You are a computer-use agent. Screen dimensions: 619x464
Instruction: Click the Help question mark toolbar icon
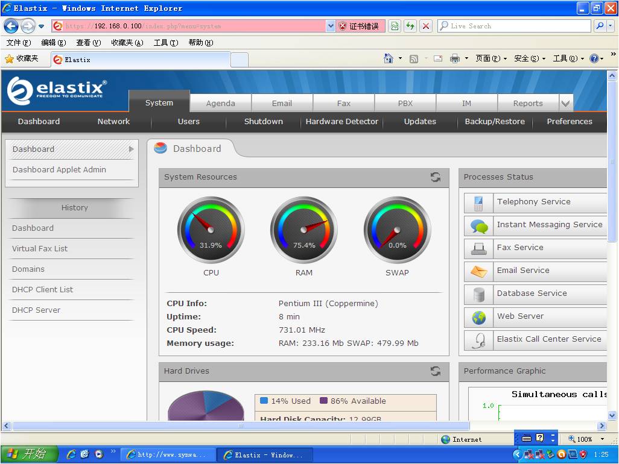coord(594,58)
